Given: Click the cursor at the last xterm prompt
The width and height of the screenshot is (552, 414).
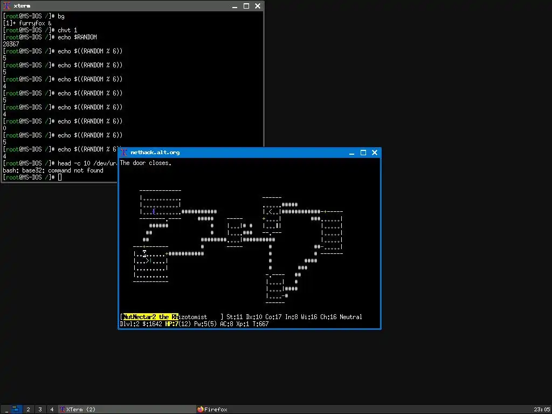Looking at the screenshot, I should pos(60,177).
